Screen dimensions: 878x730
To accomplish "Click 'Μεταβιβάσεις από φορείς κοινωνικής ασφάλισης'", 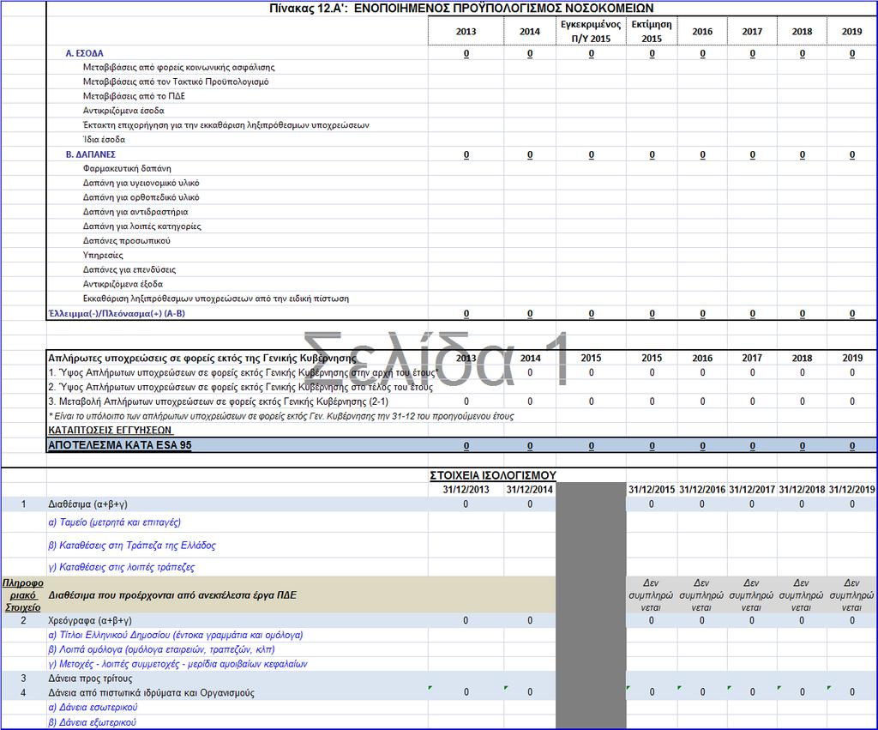I will [x=178, y=67].
